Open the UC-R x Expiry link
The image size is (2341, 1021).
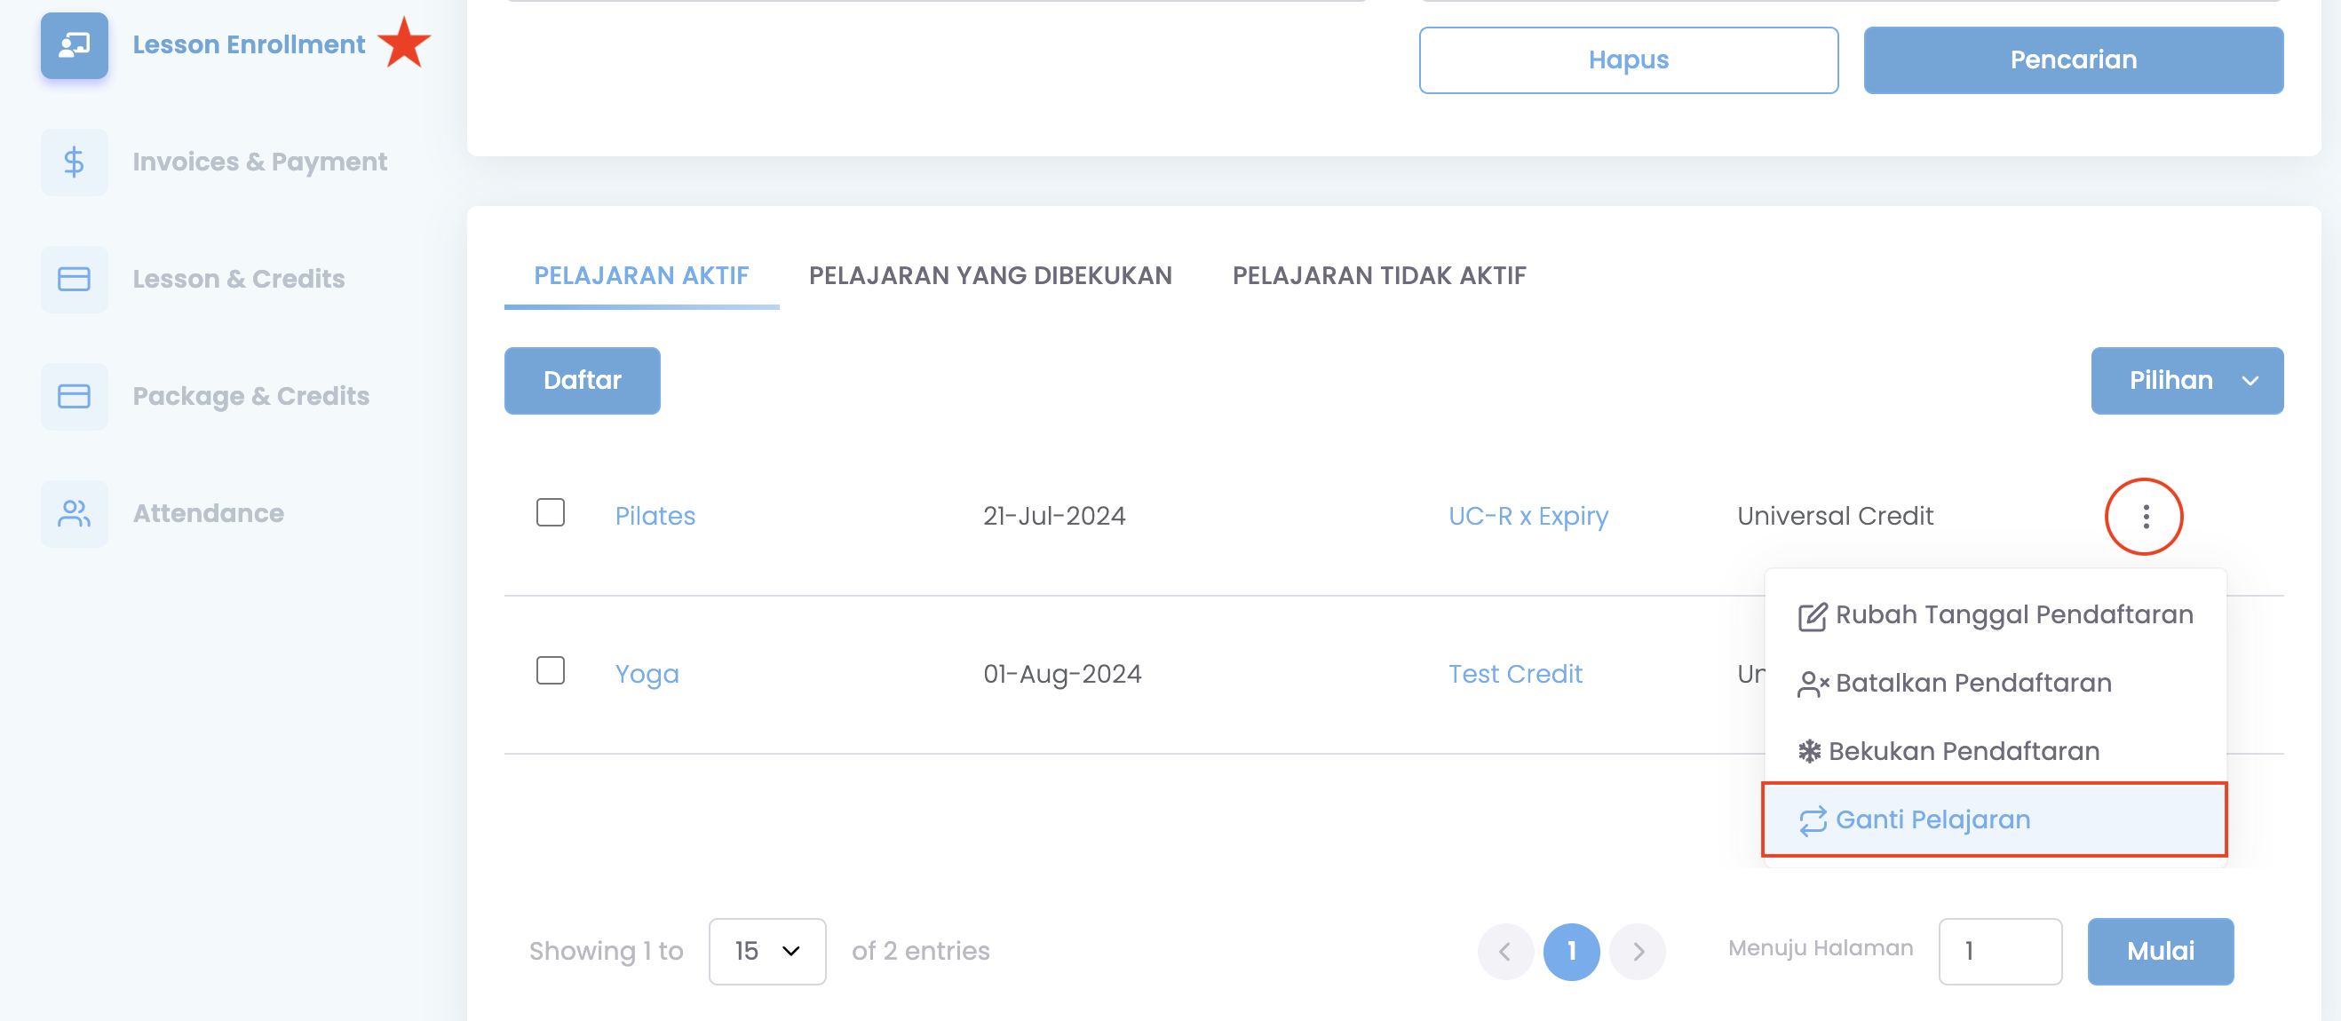pyautogui.click(x=1527, y=516)
